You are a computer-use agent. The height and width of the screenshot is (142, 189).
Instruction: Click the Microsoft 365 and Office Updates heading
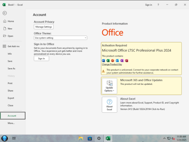(x=141, y=80)
